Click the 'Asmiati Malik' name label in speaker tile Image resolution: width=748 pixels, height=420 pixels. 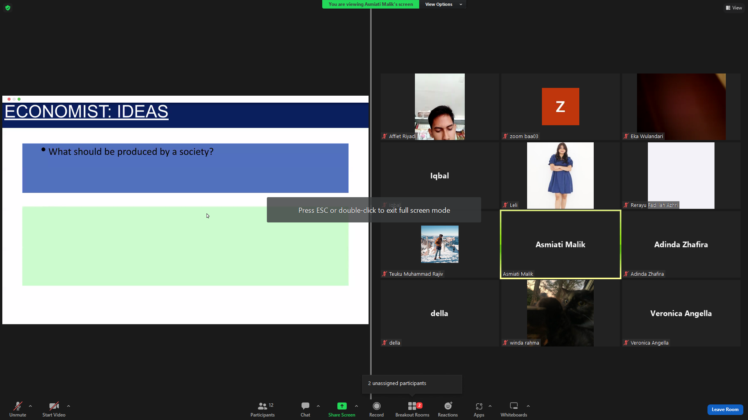pyautogui.click(x=518, y=274)
